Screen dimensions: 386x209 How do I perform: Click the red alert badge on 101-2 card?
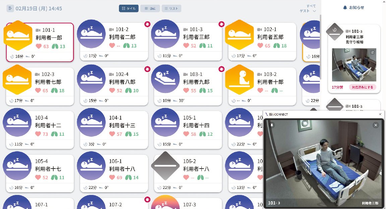(147, 24)
